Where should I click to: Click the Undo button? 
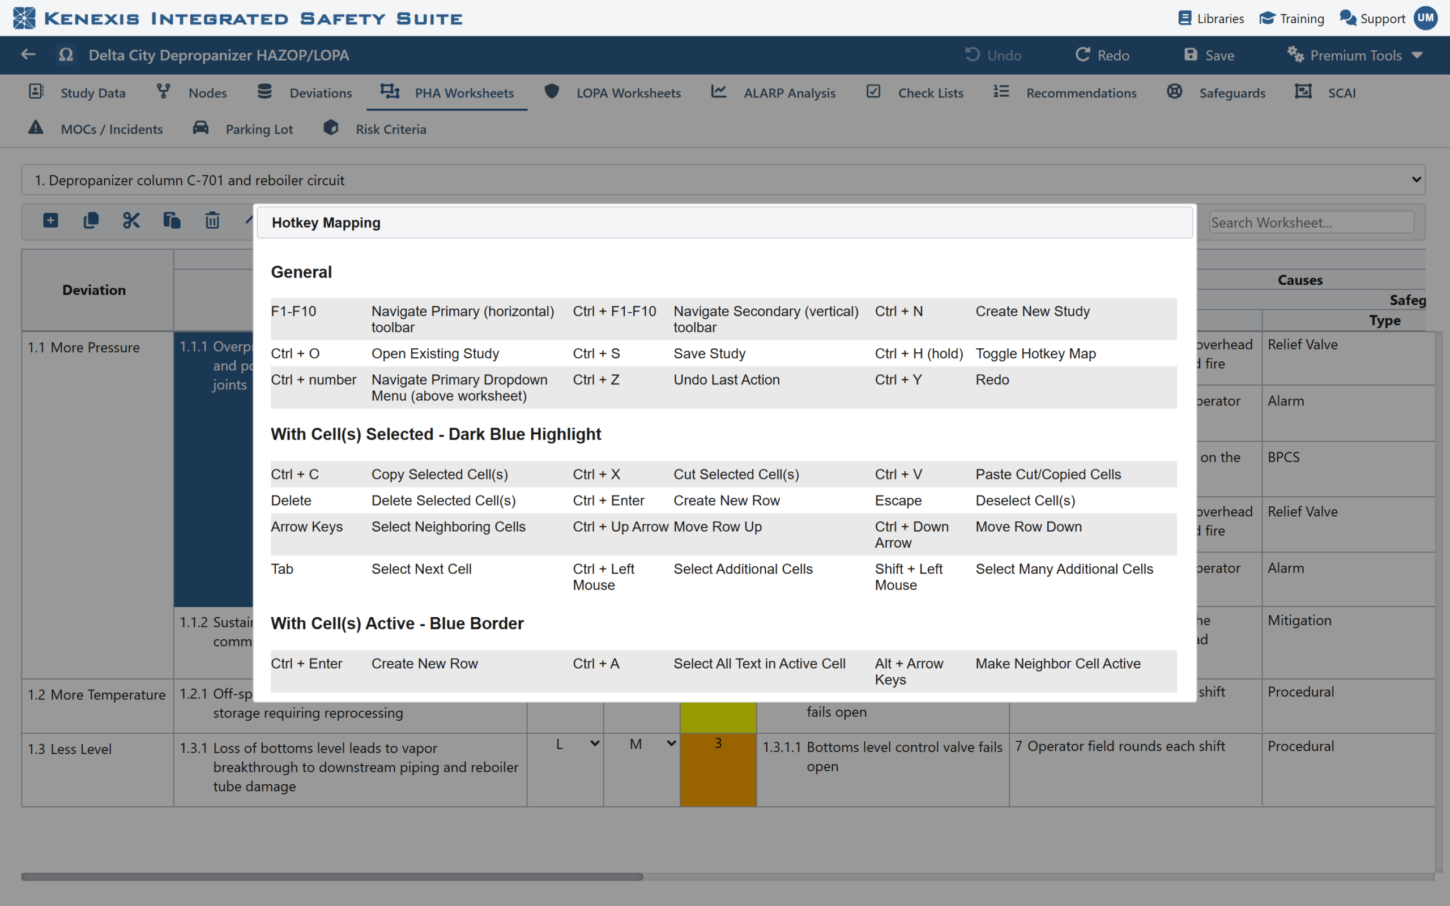click(993, 55)
